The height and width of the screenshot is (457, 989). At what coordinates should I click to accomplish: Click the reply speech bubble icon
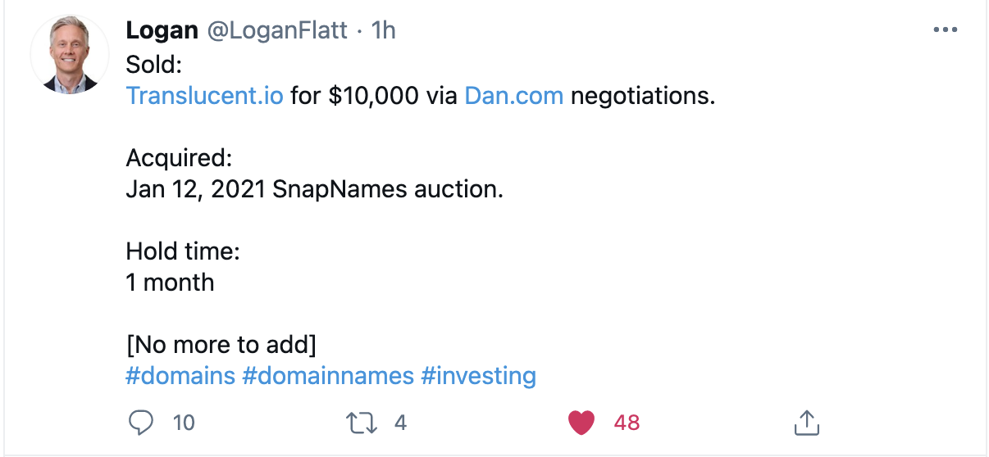click(142, 423)
